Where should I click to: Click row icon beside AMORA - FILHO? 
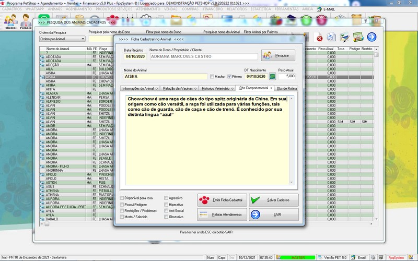click(42, 167)
